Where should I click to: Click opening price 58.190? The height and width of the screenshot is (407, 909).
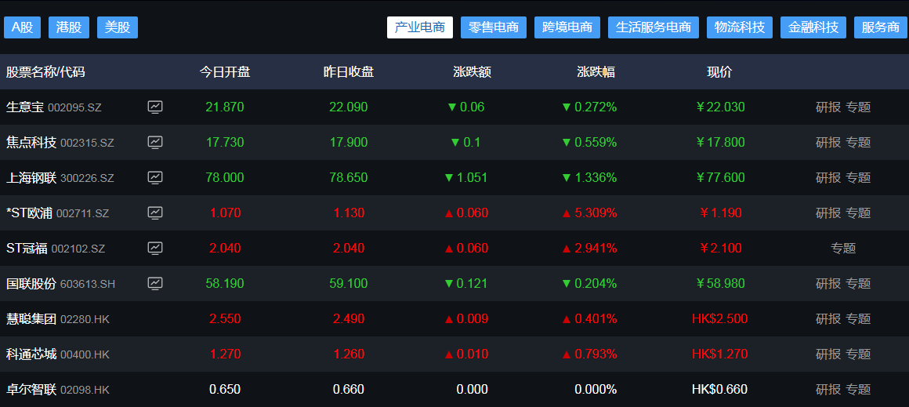(x=225, y=284)
